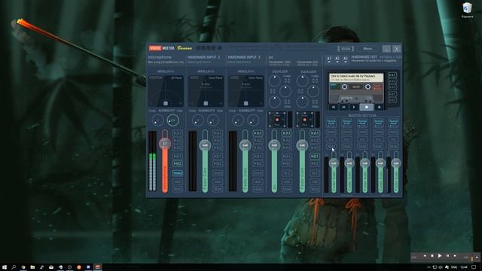
Task: Mute the Hardware Input 2 strip
Action: (218, 189)
